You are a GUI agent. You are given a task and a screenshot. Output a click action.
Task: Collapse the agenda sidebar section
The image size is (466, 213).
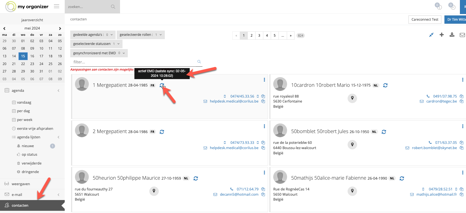tap(58, 91)
